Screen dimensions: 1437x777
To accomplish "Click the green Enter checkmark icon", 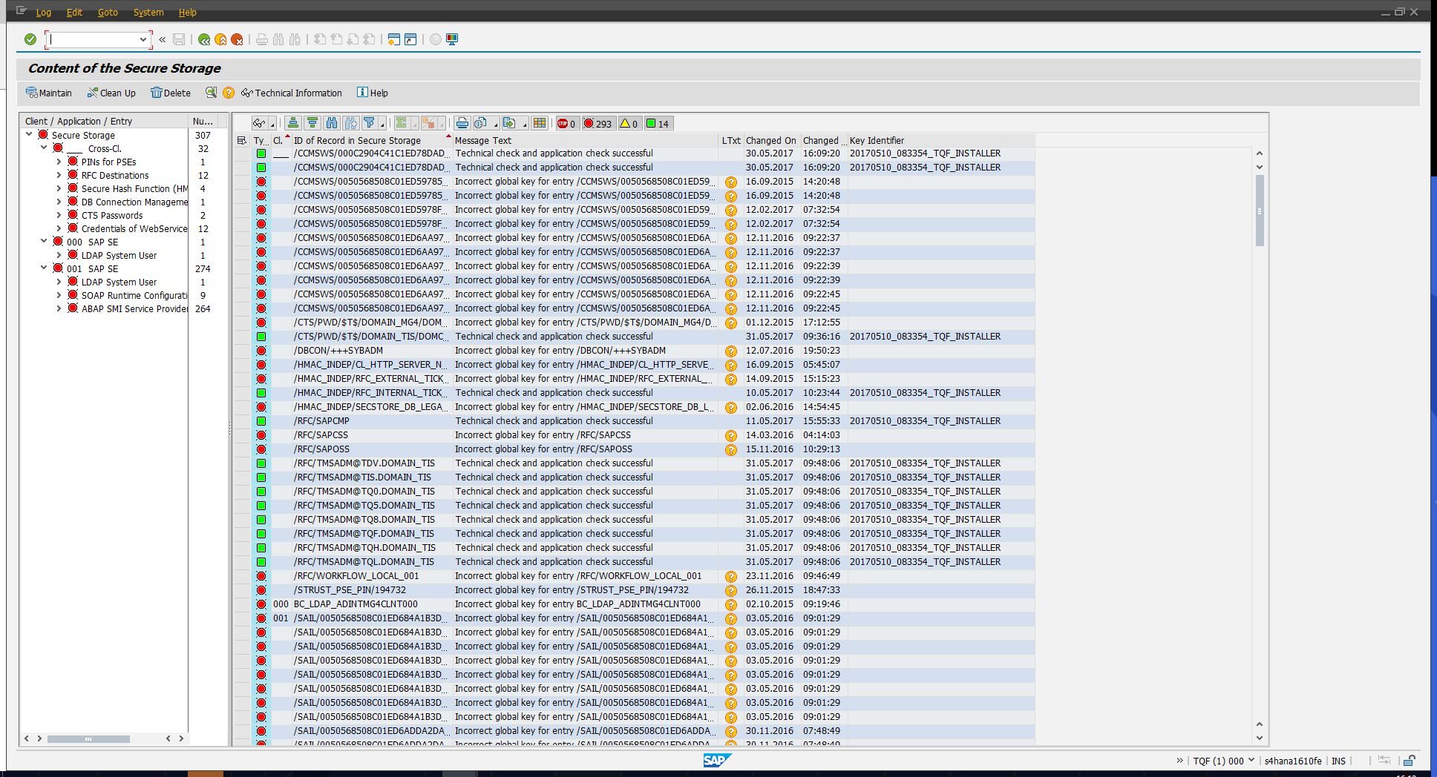I will coord(30,39).
